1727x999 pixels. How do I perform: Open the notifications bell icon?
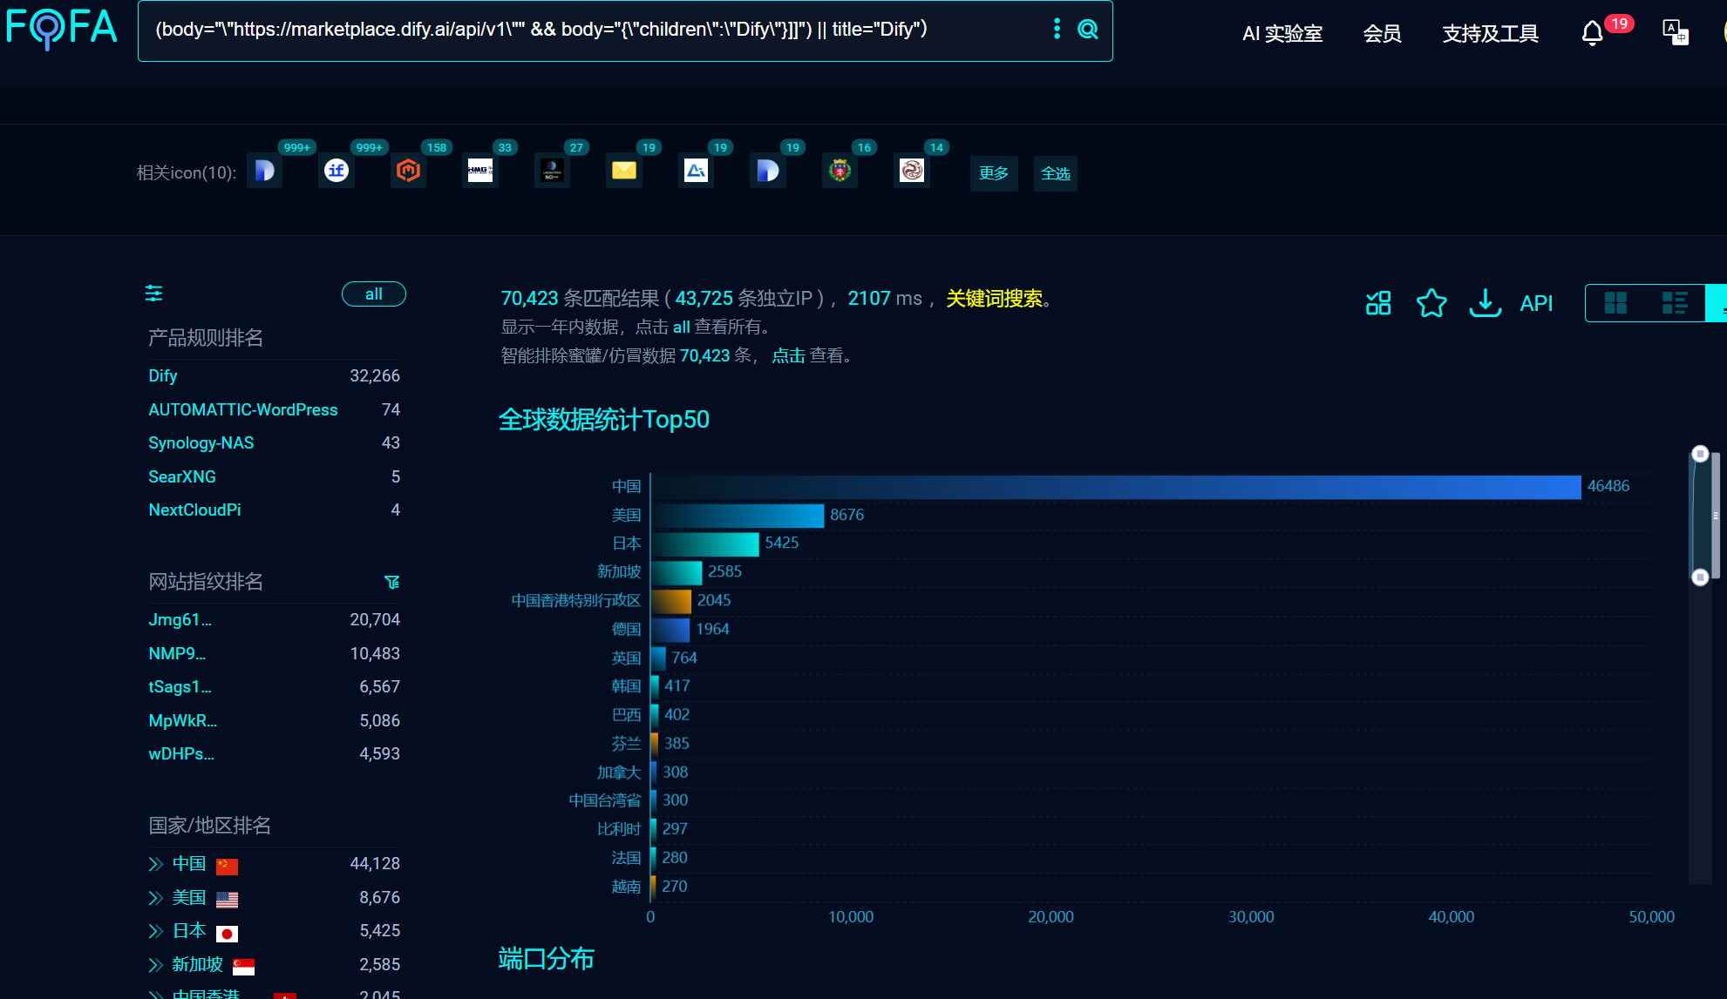(x=1592, y=33)
